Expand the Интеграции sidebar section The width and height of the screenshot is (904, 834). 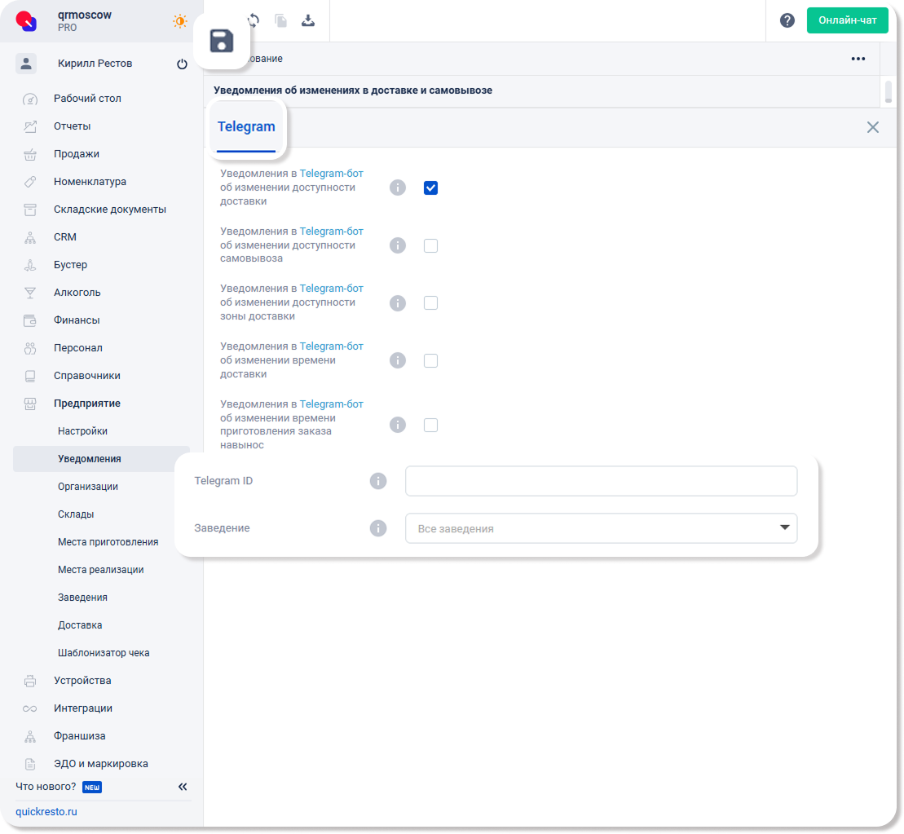click(x=83, y=708)
